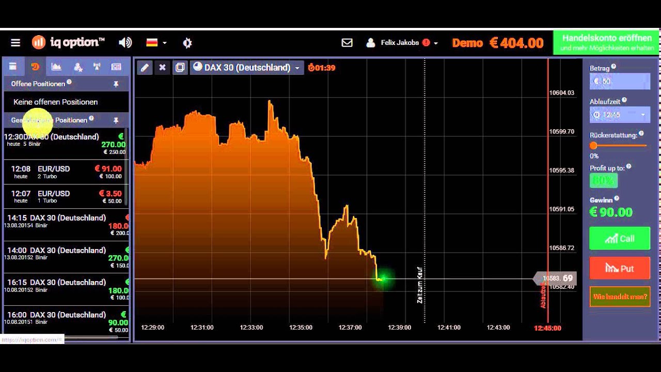
Task: Open the user with star leaderboard tab
Action: click(x=78, y=67)
